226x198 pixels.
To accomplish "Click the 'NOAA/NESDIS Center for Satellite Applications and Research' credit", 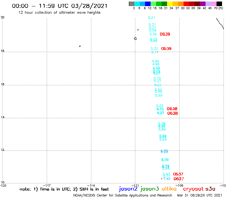I will click(x=123, y=196).
